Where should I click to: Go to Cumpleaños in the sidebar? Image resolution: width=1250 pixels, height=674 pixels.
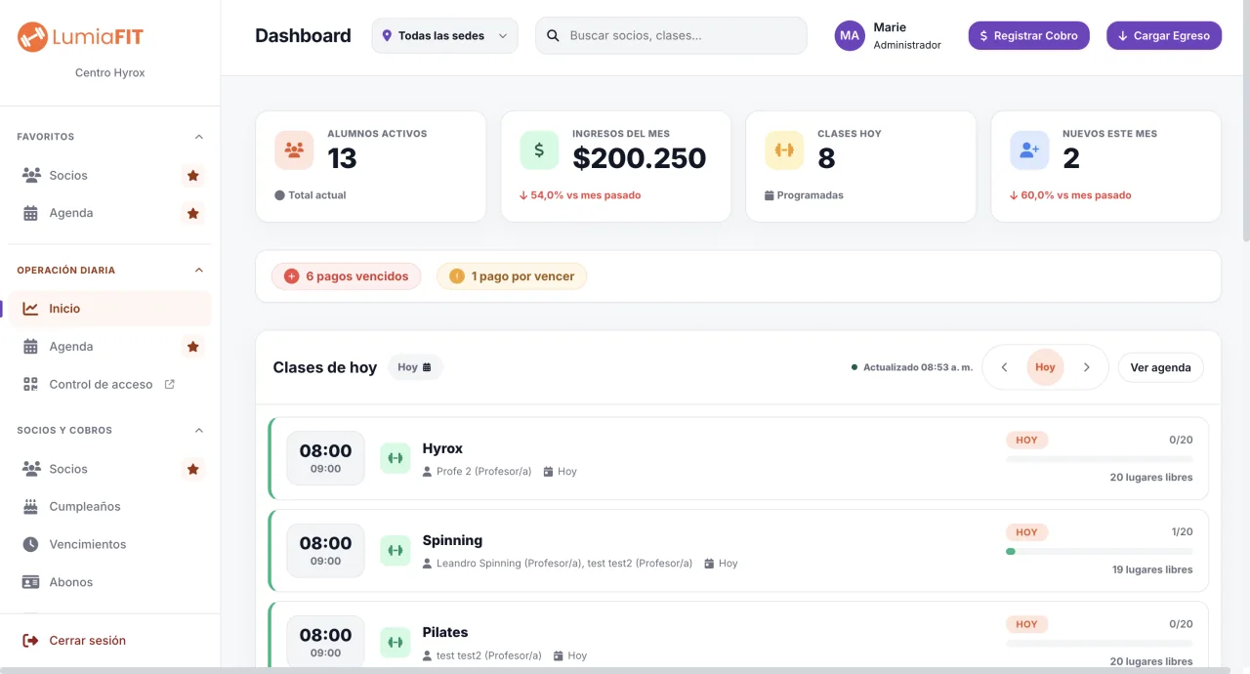(x=110, y=507)
